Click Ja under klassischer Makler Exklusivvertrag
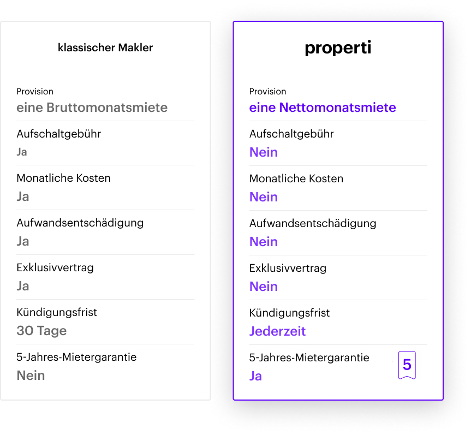 [23, 286]
